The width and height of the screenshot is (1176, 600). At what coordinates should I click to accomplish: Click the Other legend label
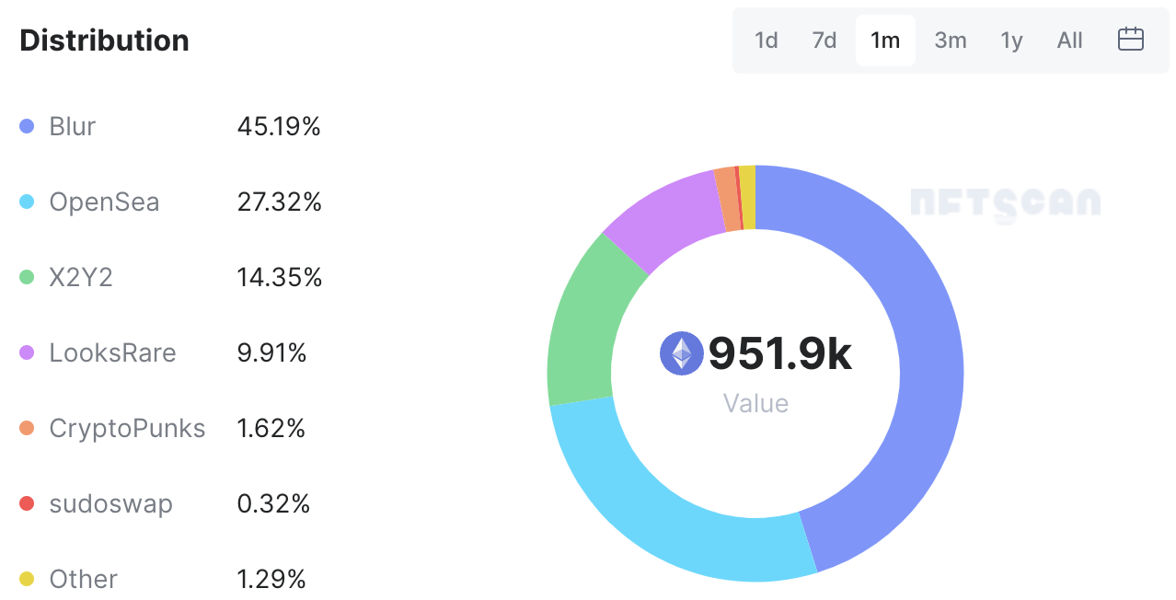coord(84,579)
